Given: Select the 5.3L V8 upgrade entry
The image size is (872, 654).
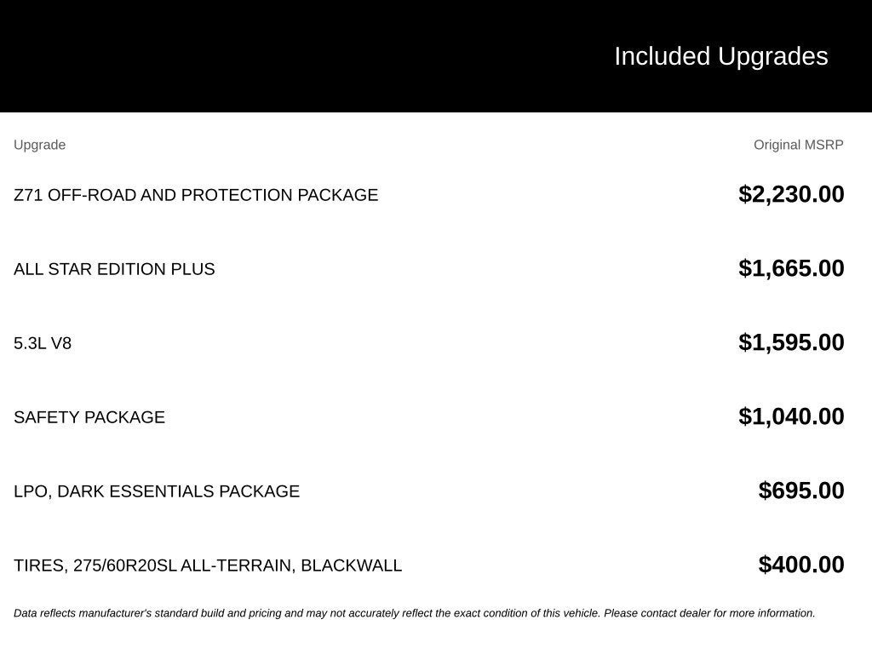Looking at the screenshot, I should point(43,343).
